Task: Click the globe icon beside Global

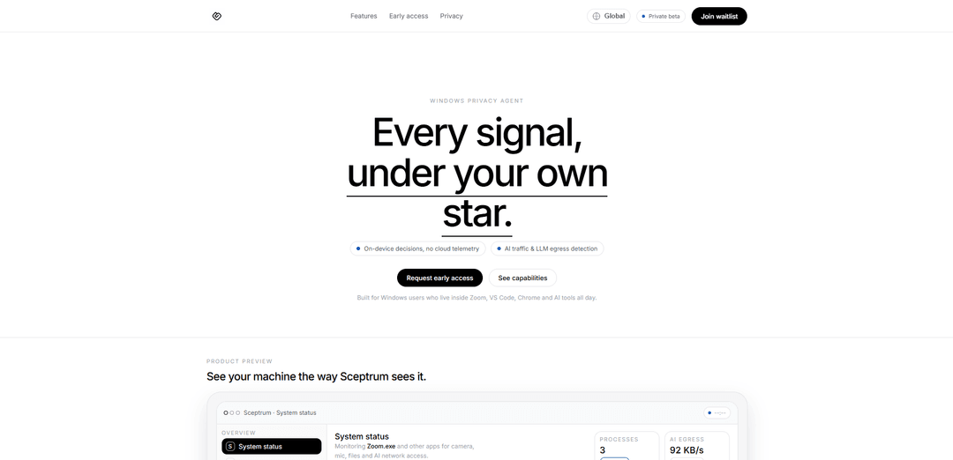Action: (x=597, y=16)
